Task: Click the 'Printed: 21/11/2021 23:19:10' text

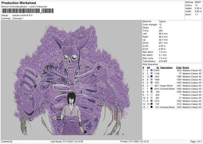Action: pyautogui.click(x=135, y=141)
